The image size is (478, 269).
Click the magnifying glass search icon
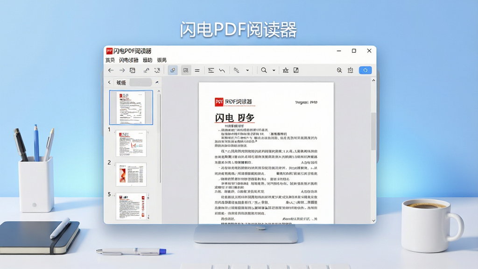pyautogui.click(x=264, y=71)
